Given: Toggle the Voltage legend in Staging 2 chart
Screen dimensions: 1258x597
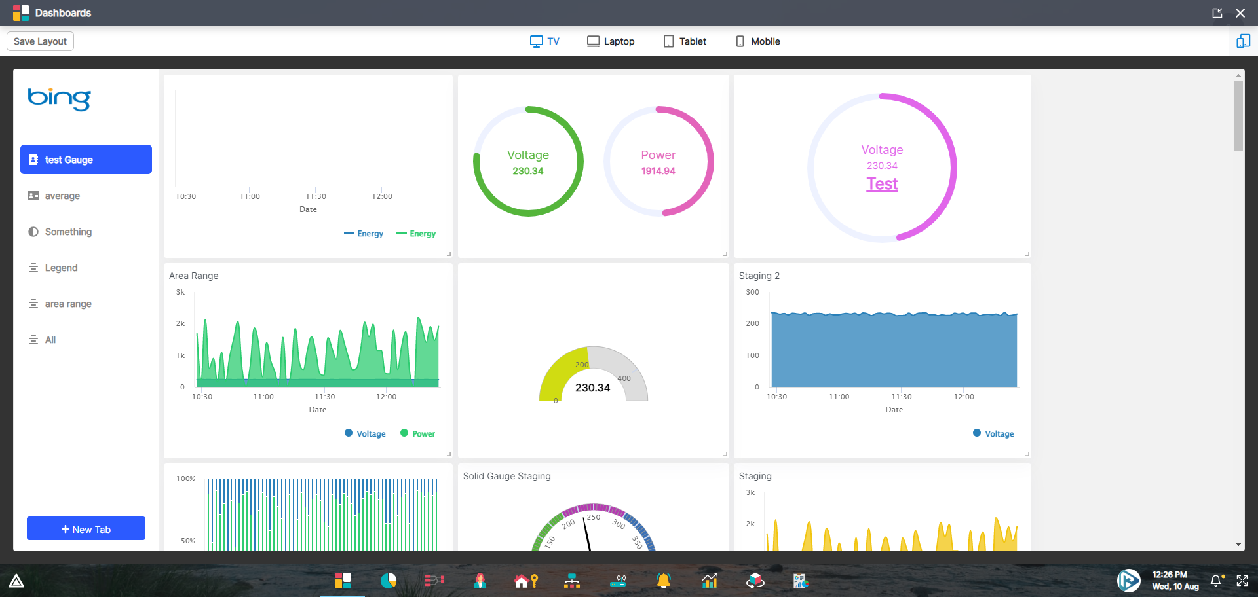Looking at the screenshot, I should tap(993, 433).
